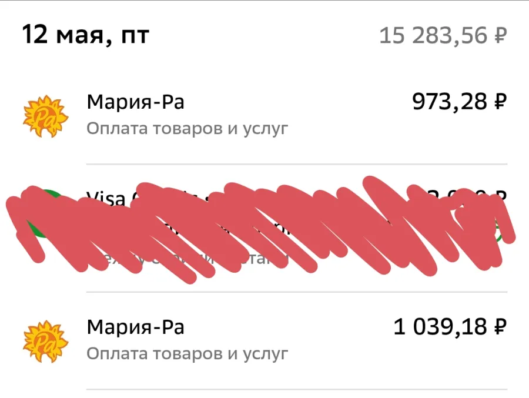Open the second Мария-Ра transaction title

[136, 327]
